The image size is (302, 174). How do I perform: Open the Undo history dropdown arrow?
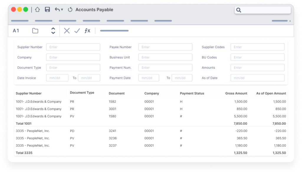tap(61, 10)
